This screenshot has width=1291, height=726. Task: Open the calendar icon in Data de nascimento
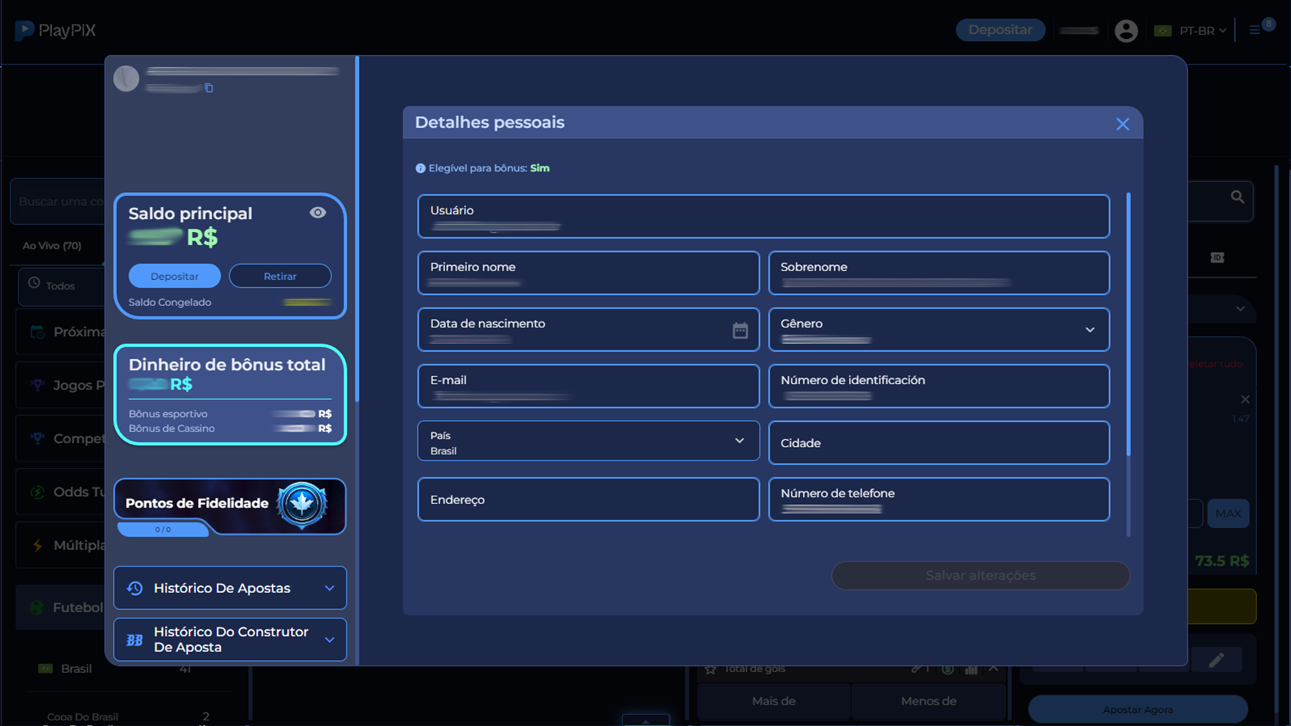[x=740, y=330]
